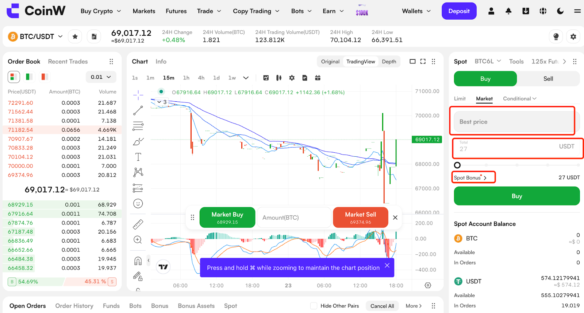Select the forecasting position tool
Image resolution: width=584 pixels, height=313 pixels.
(138, 188)
